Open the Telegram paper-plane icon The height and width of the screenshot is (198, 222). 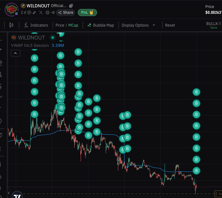(53, 13)
